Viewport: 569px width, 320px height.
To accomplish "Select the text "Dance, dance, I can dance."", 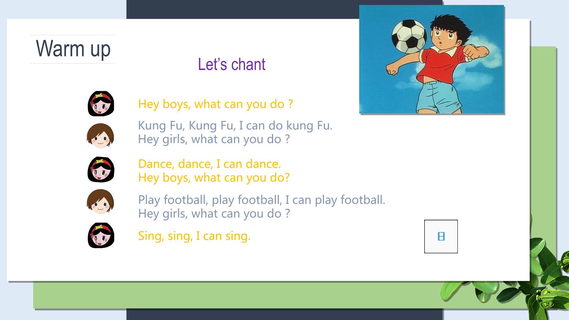I will coord(209,164).
